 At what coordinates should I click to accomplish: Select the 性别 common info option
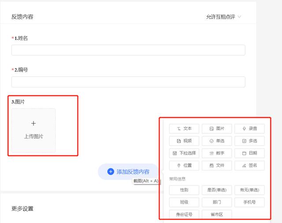point(184,190)
